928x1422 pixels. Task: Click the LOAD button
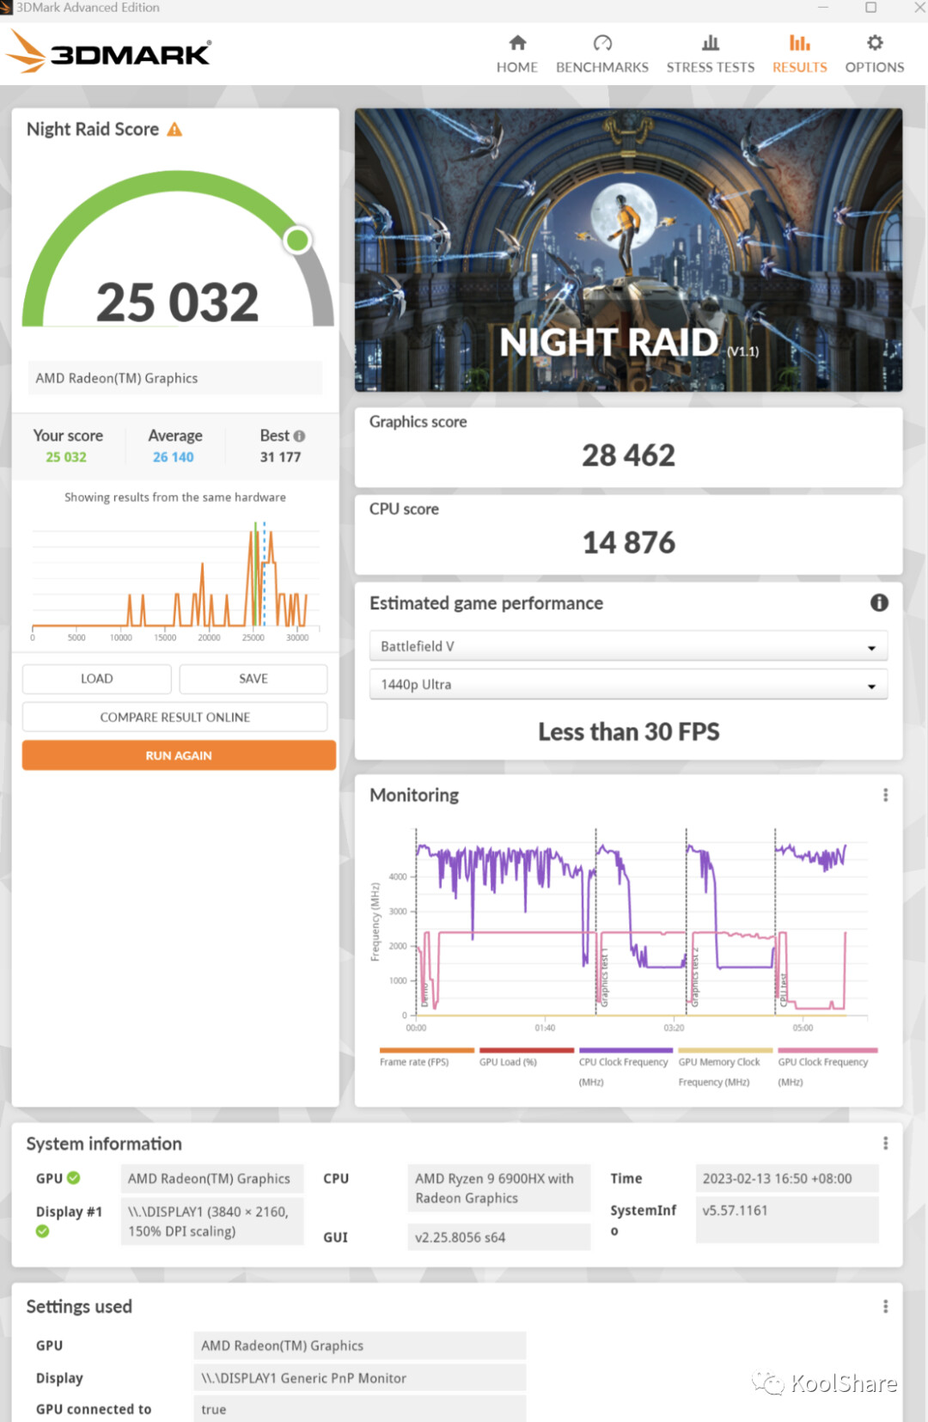pos(96,679)
